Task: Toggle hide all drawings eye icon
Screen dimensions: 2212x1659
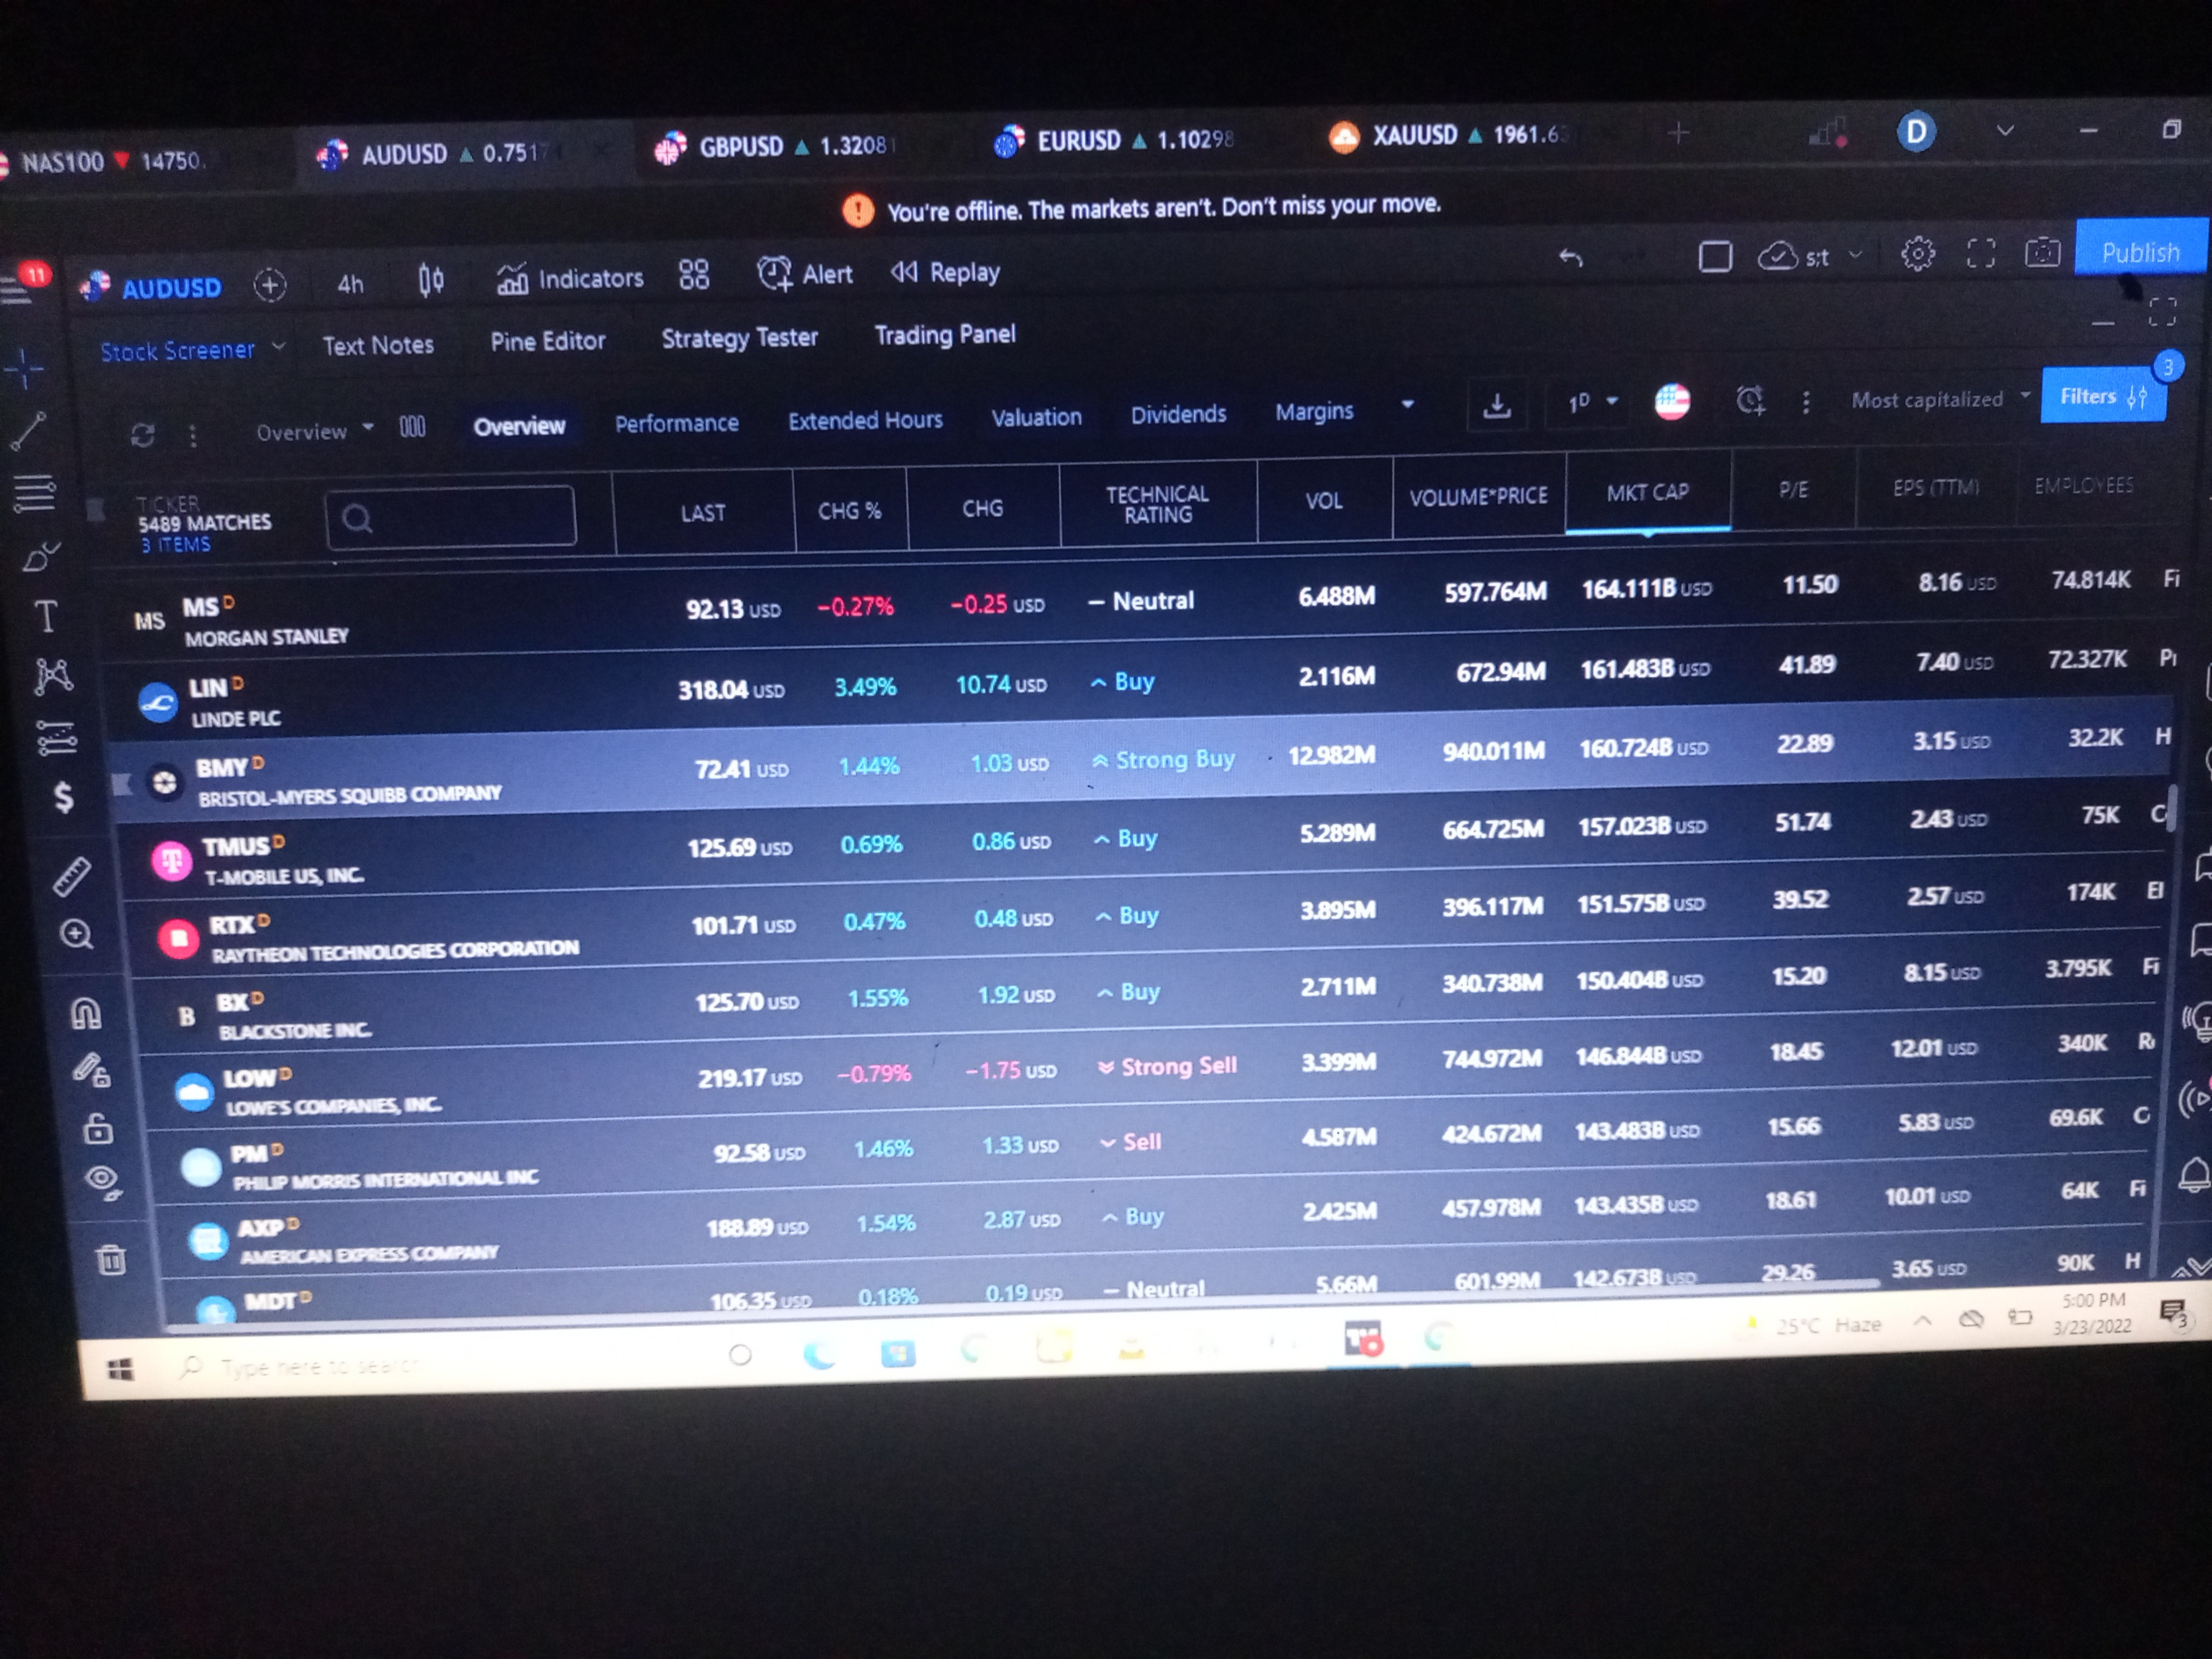Action: point(103,1182)
